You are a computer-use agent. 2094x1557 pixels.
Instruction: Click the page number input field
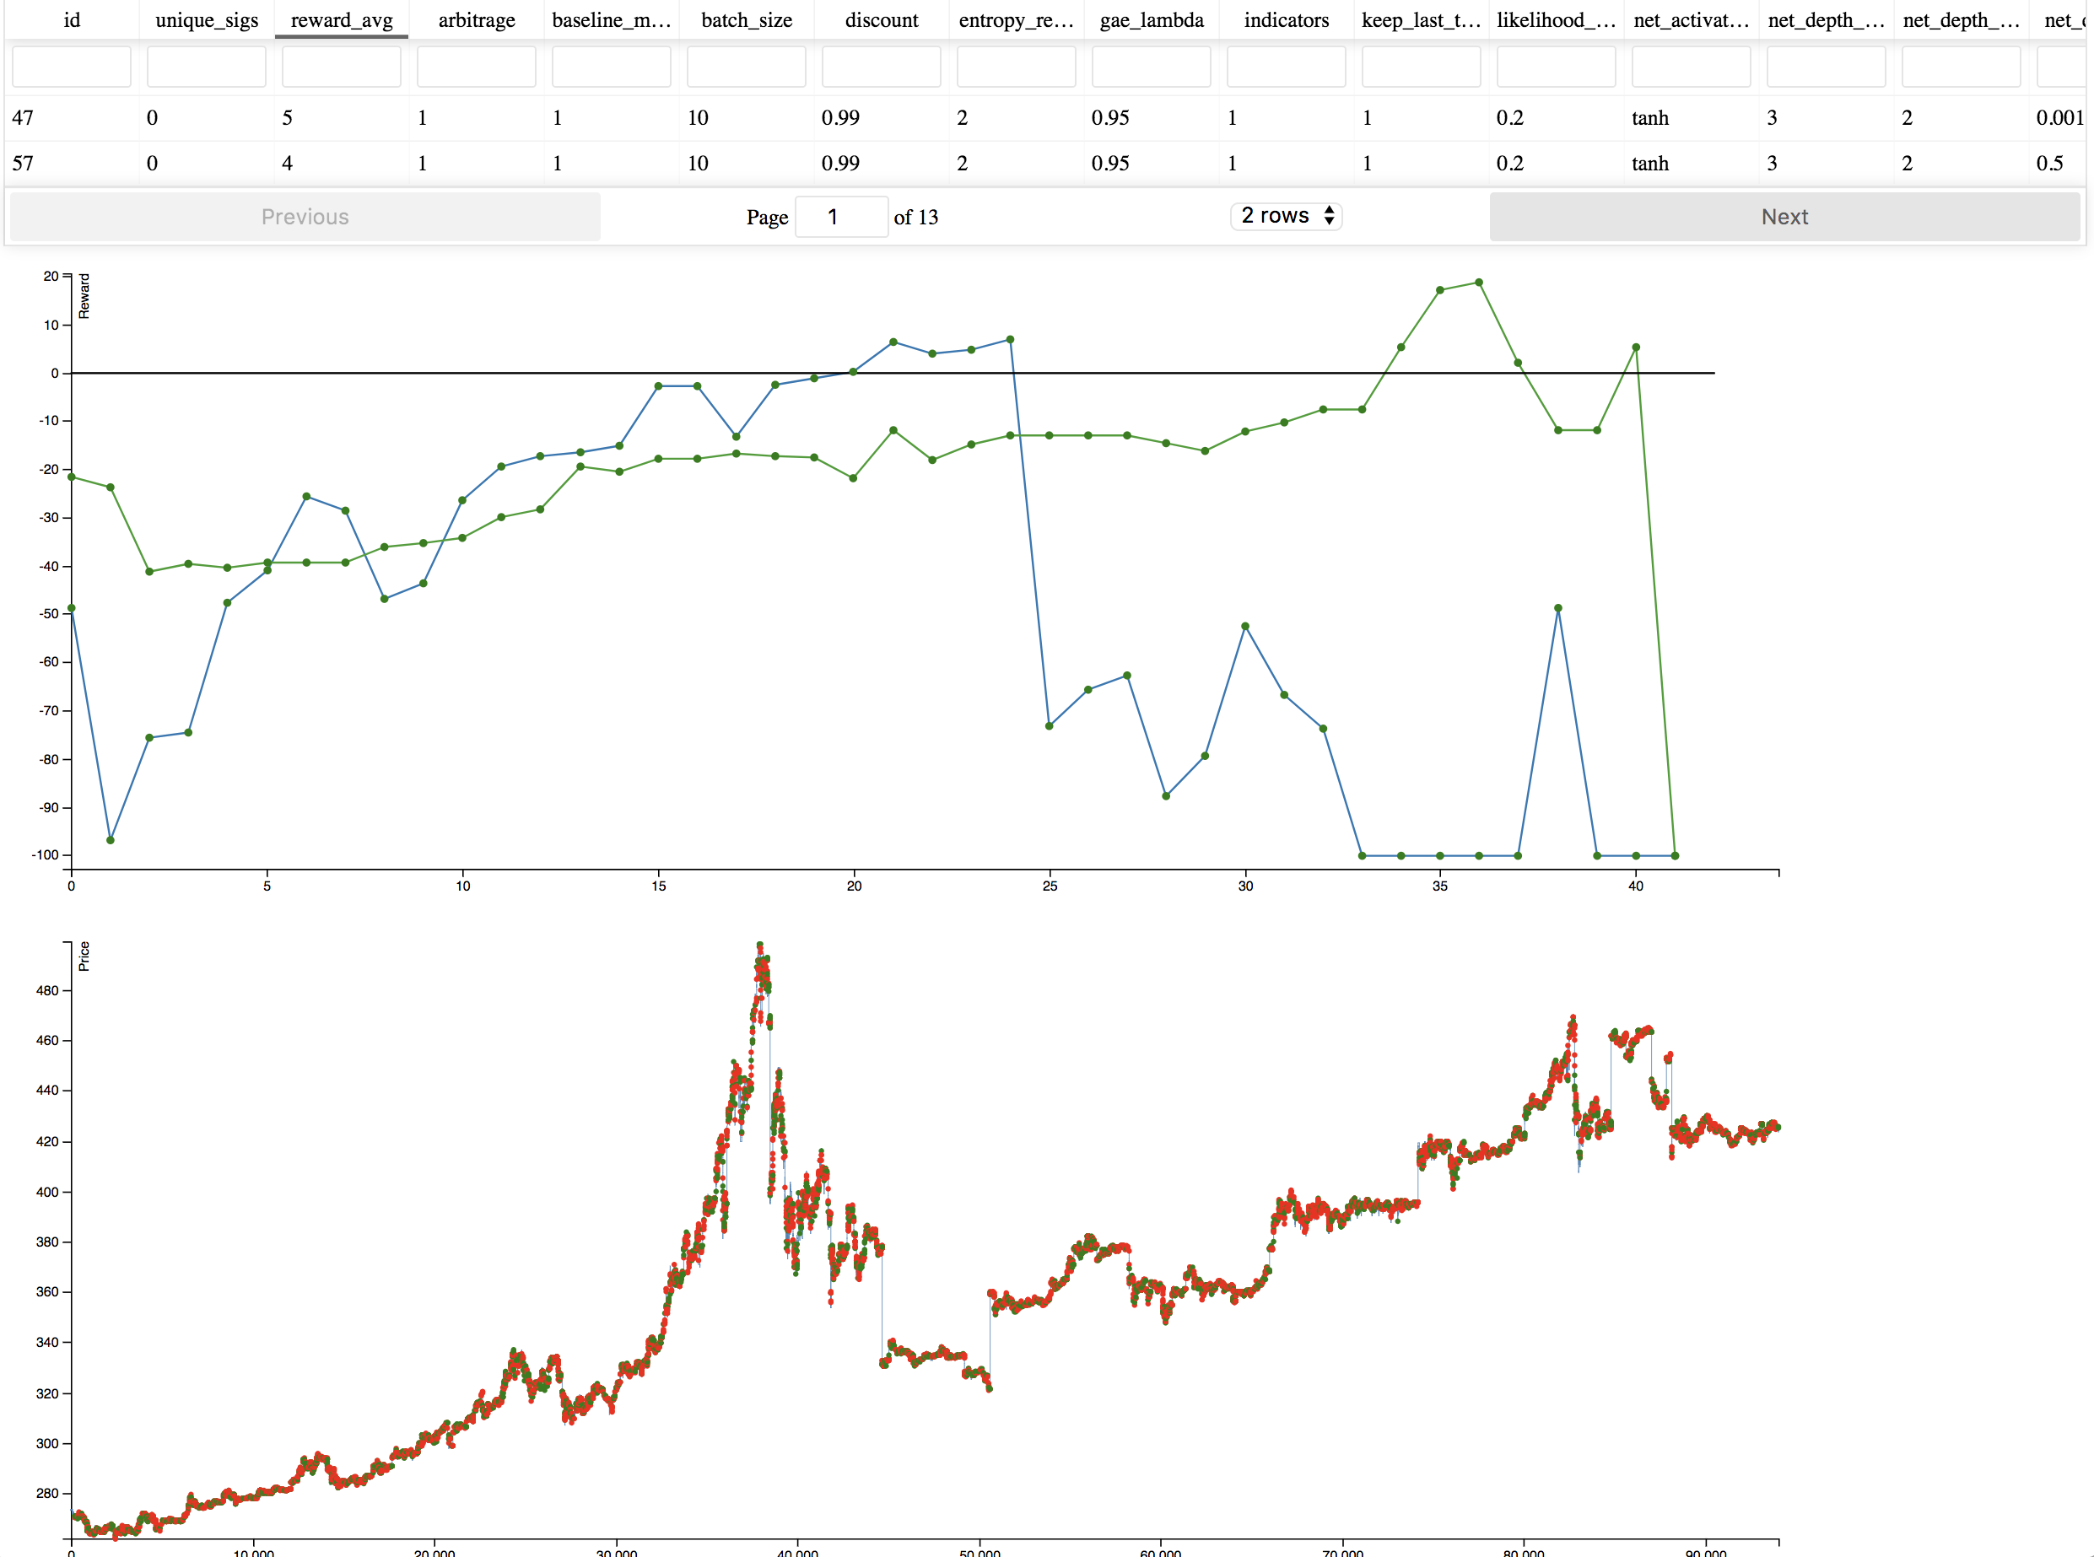click(841, 216)
